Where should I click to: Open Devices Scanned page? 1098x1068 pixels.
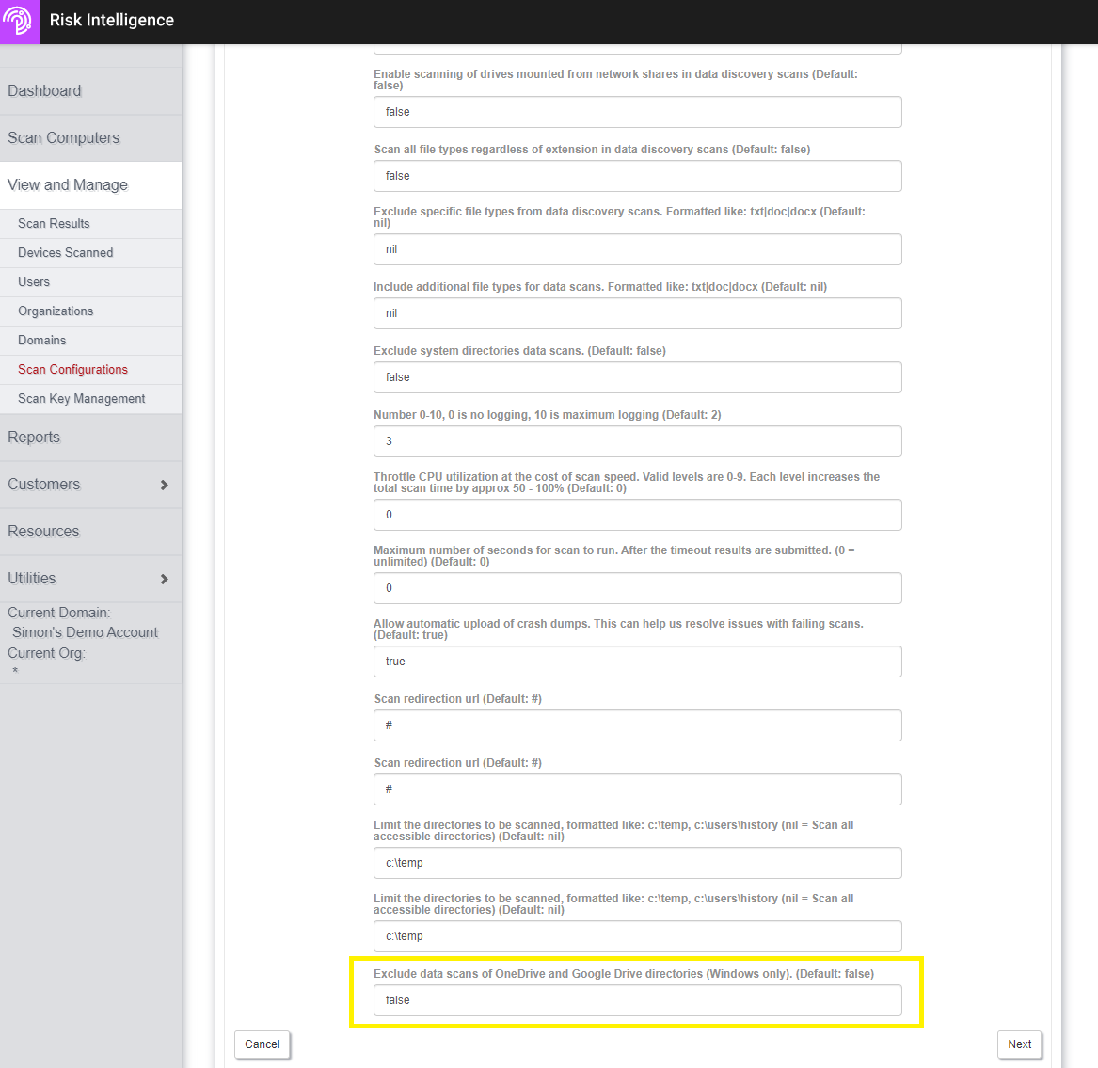click(65, 253)
